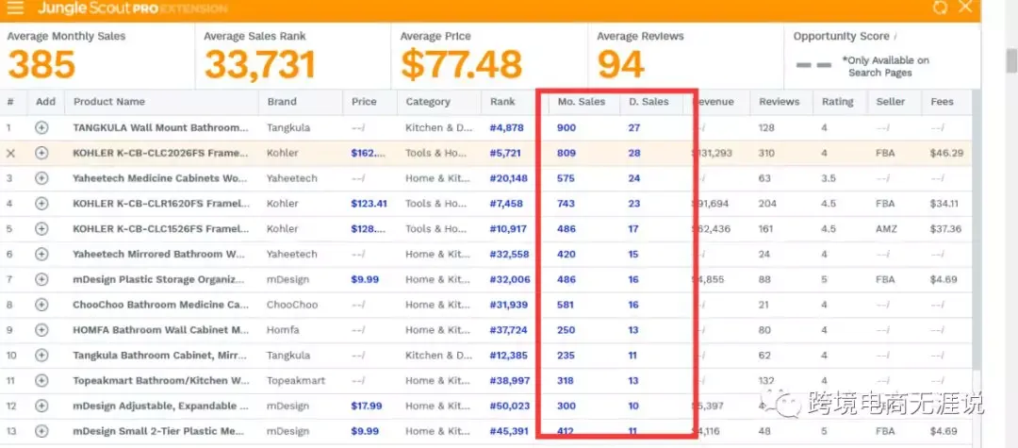Sort by Rating column header
The width and height of the screenshot is (1018, 448).
838,102
